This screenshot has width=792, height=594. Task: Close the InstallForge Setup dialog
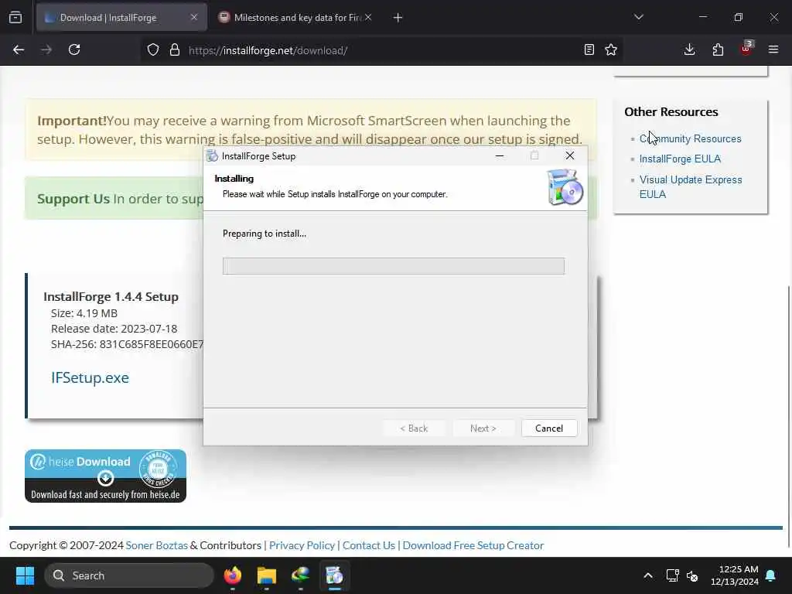pos(570,156)
